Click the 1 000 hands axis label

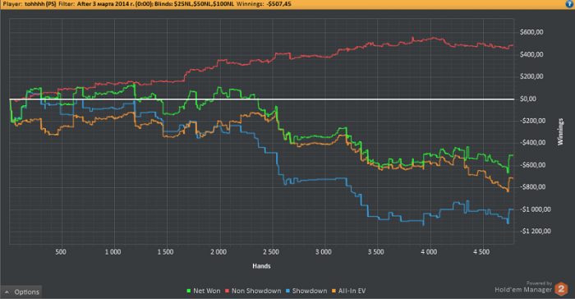click(113, 252)
